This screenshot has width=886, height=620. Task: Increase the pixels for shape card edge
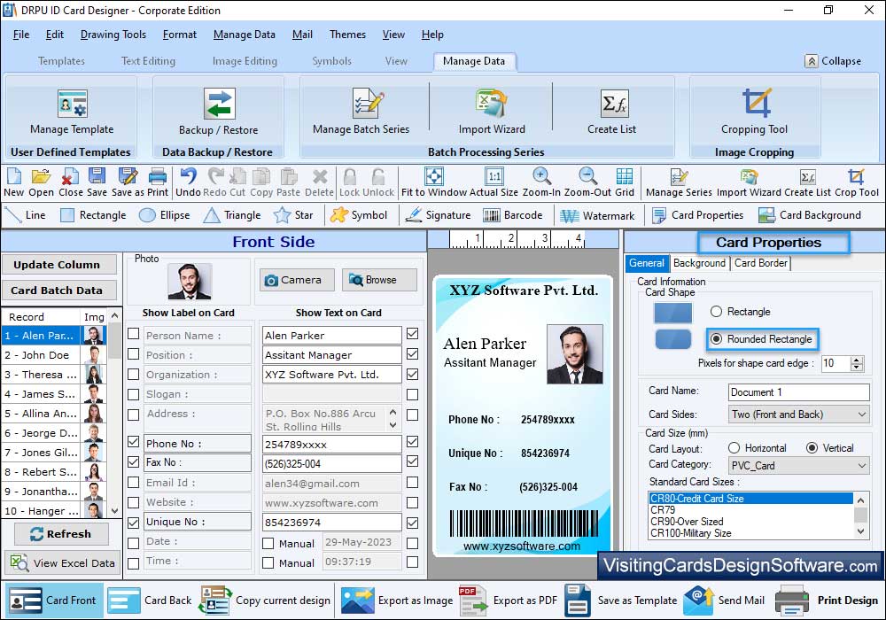click(x=857, y=360)
